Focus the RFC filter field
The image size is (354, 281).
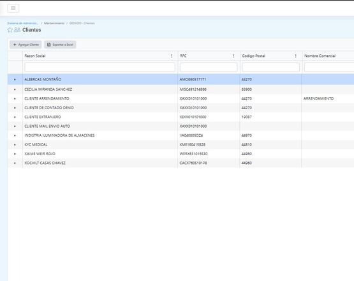click(209, 67)
